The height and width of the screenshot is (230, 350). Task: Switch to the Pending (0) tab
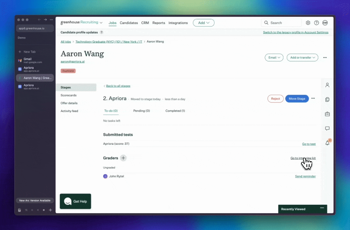pos(141,111)
